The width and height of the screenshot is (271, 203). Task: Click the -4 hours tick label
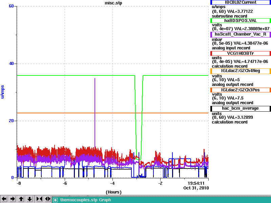pos(112,183)
